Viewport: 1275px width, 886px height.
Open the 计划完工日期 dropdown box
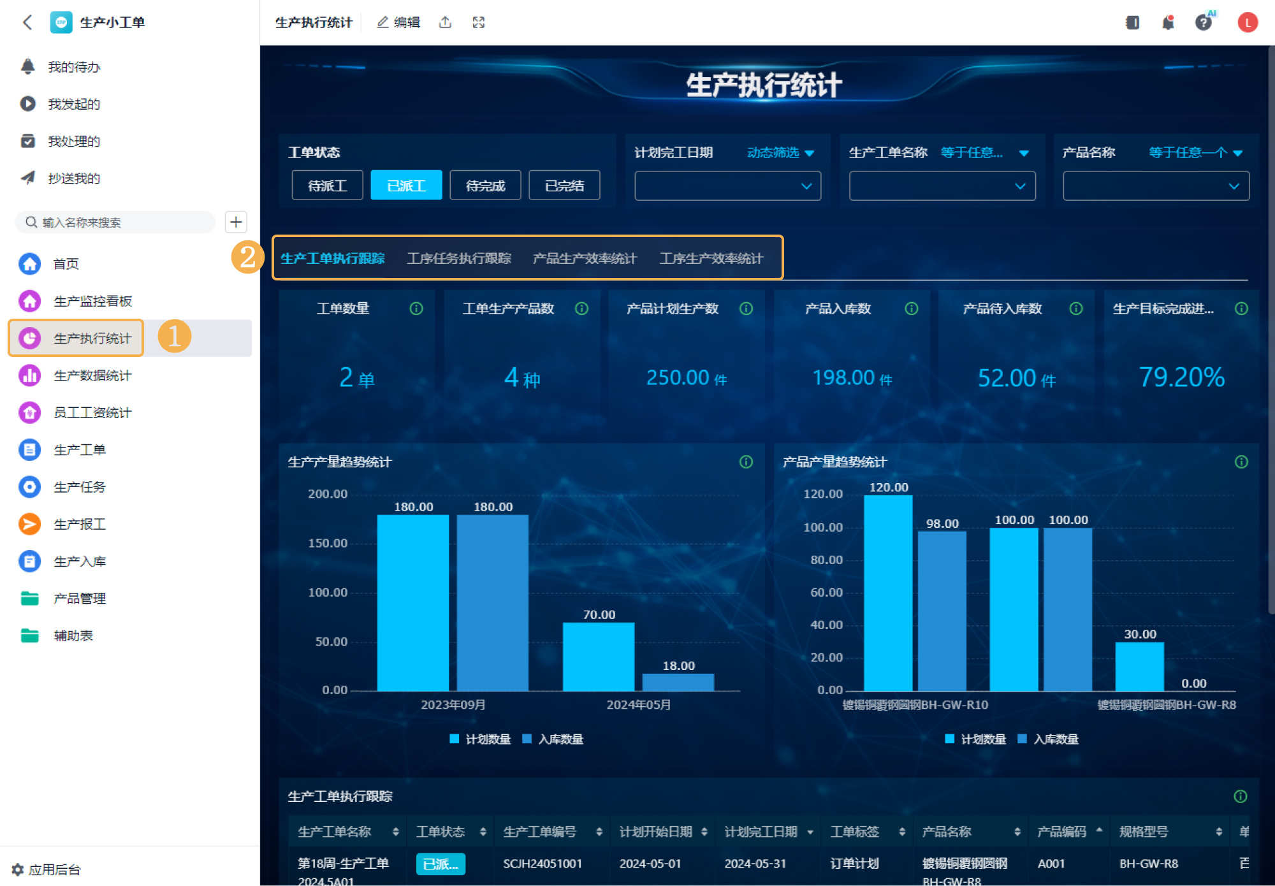tap(727, 186)
